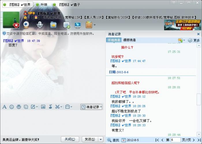Expand the dropdown arrow next to the applications box

(95, 25)
